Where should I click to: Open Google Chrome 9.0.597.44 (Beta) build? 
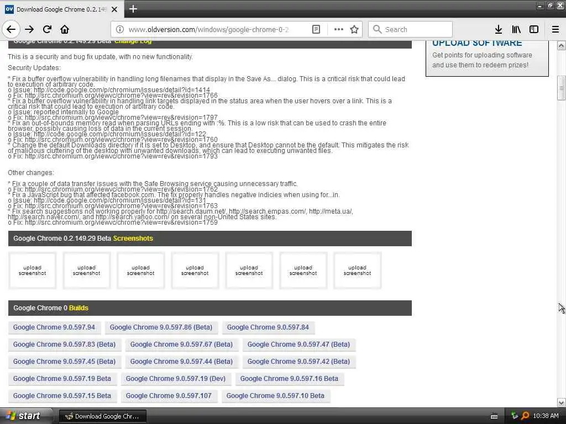tap(181, 361)
